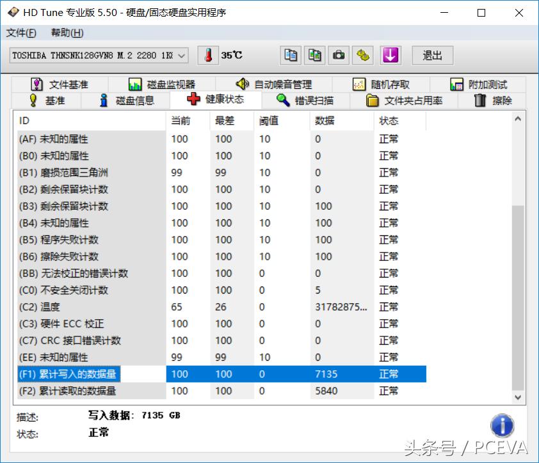Switch to the 擦除 tab
Viewport: 539px width, 463px height.
point(499,100)
